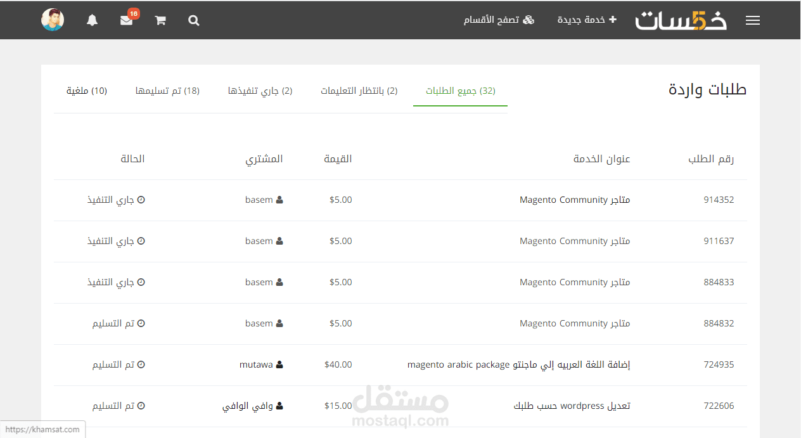Open the notifications bell icon
The image size is (801, 438).
(x=93, y=20)
